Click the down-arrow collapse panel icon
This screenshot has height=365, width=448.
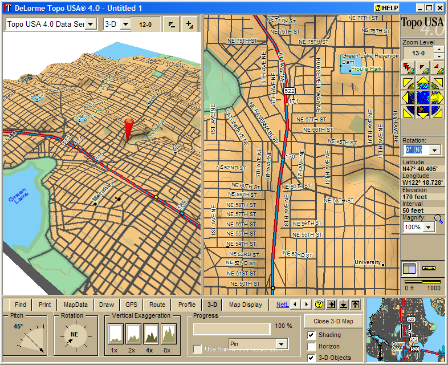pyautogui.click(x=343, y=305)
